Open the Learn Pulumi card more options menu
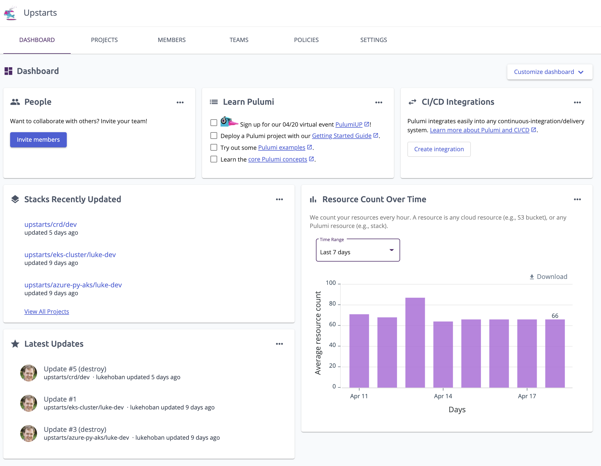Image resolution: width=601 pixels, height=466 pixels. (x=379, y=102)
